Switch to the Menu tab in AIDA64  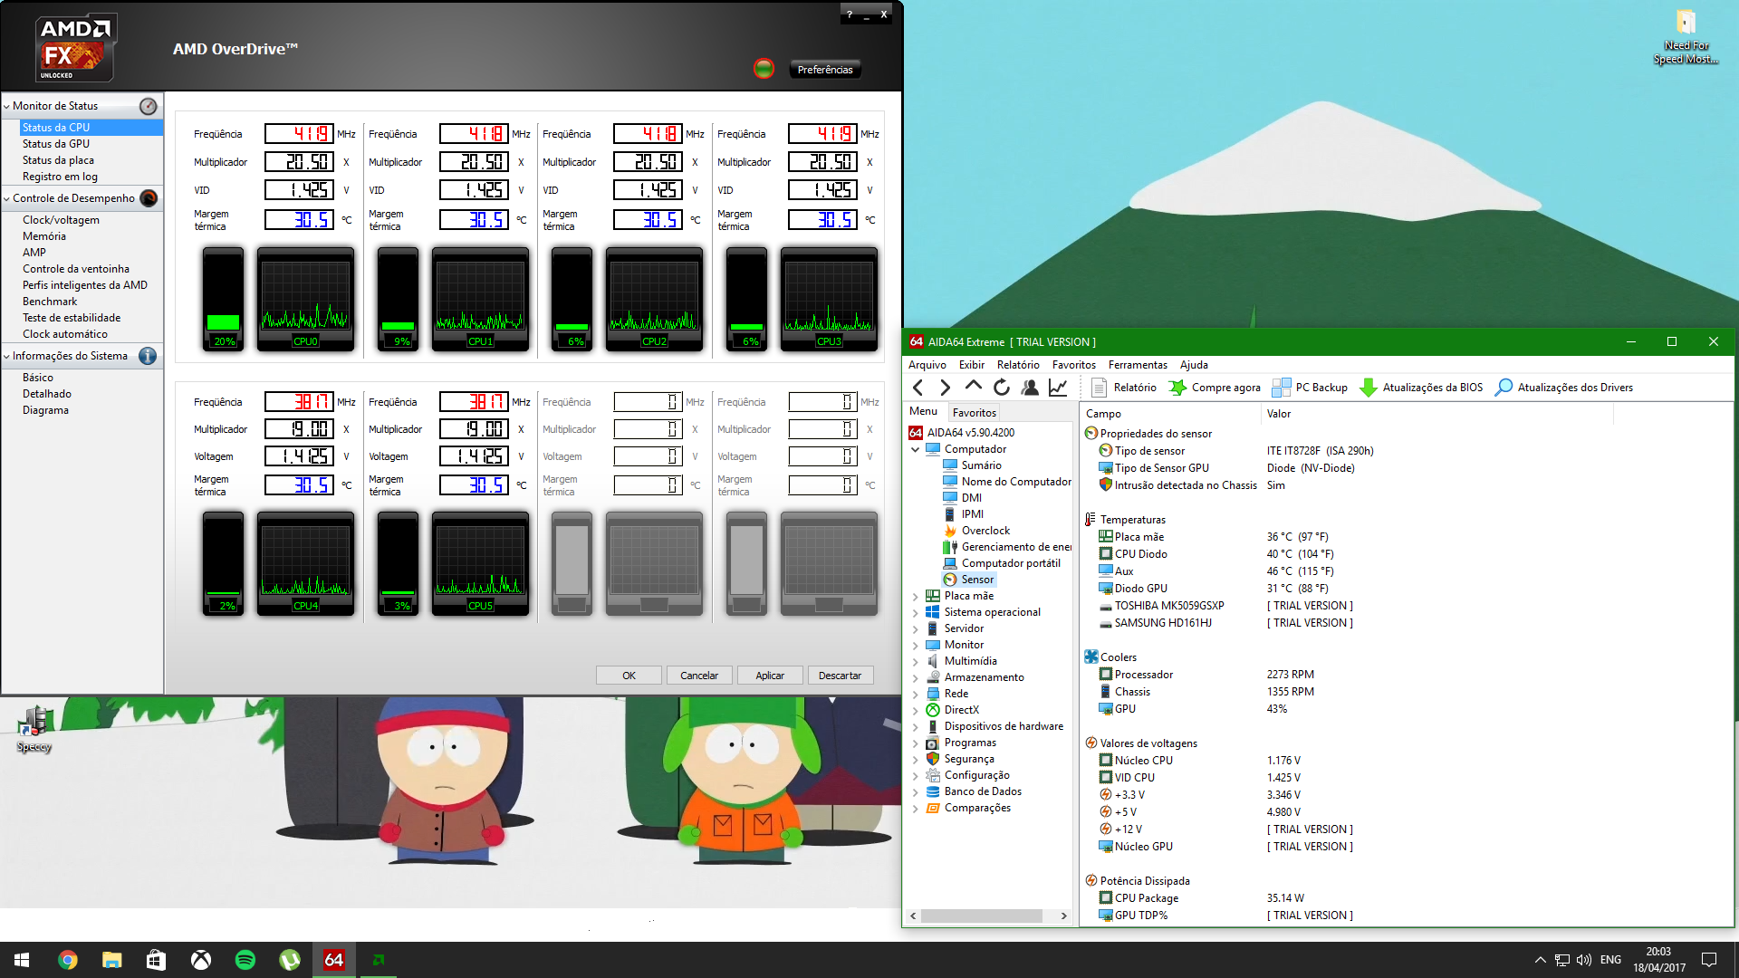tap(923, 411)
